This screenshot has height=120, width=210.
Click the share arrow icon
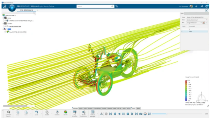[x=202, y=6]
